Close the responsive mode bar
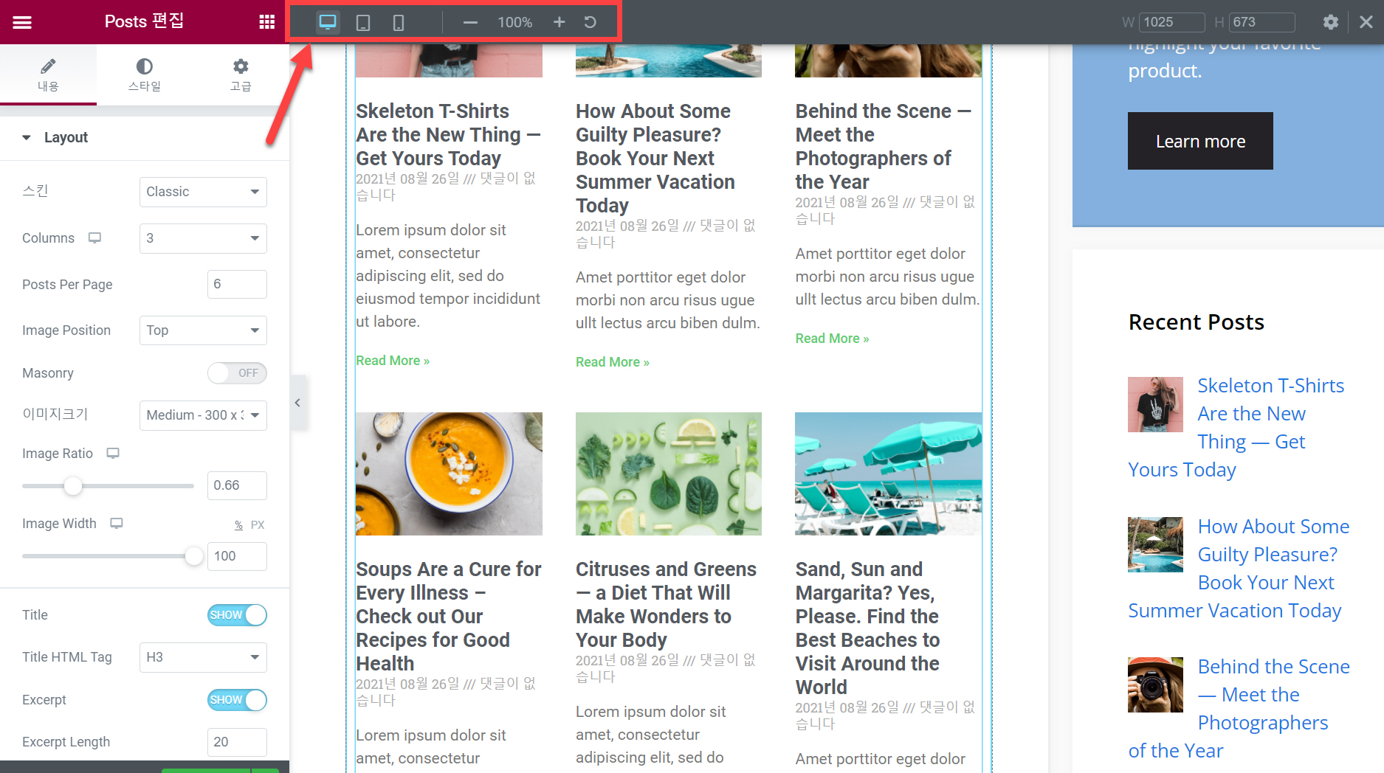The height and width of the screenshot is (773, 1384). point(1366,22)
